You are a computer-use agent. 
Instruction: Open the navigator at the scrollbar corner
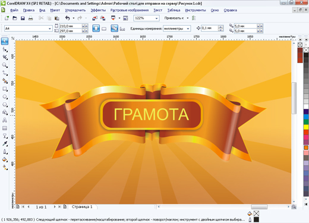294,207
